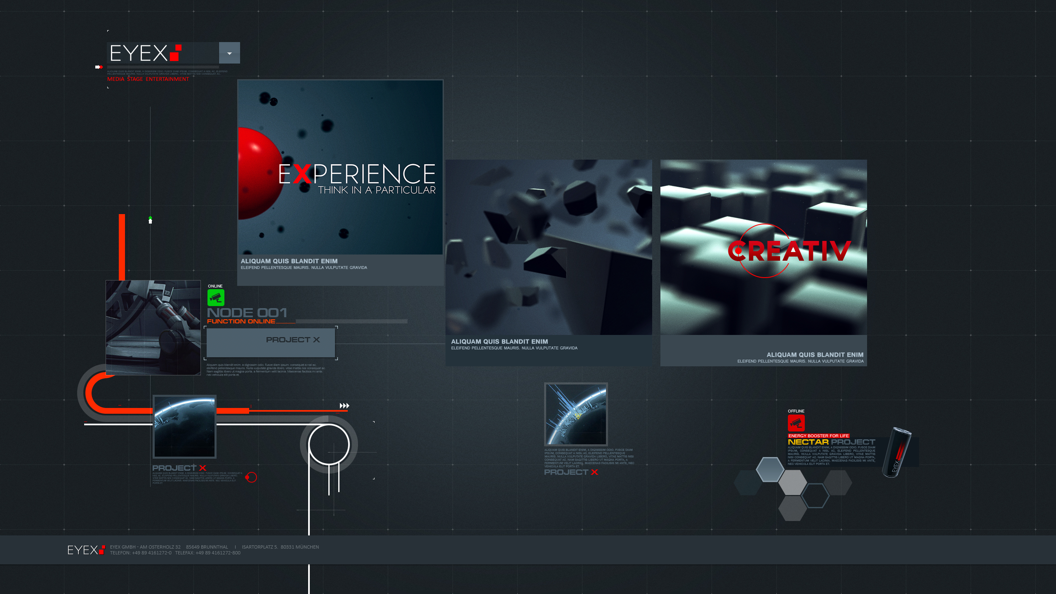Screen dimensions: 1056x594
Task: Open the EYEX header dropdown arrow
Action: pyautogui.click(x=229, y=53)
